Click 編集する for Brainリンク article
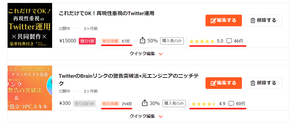 pos(223,83)
